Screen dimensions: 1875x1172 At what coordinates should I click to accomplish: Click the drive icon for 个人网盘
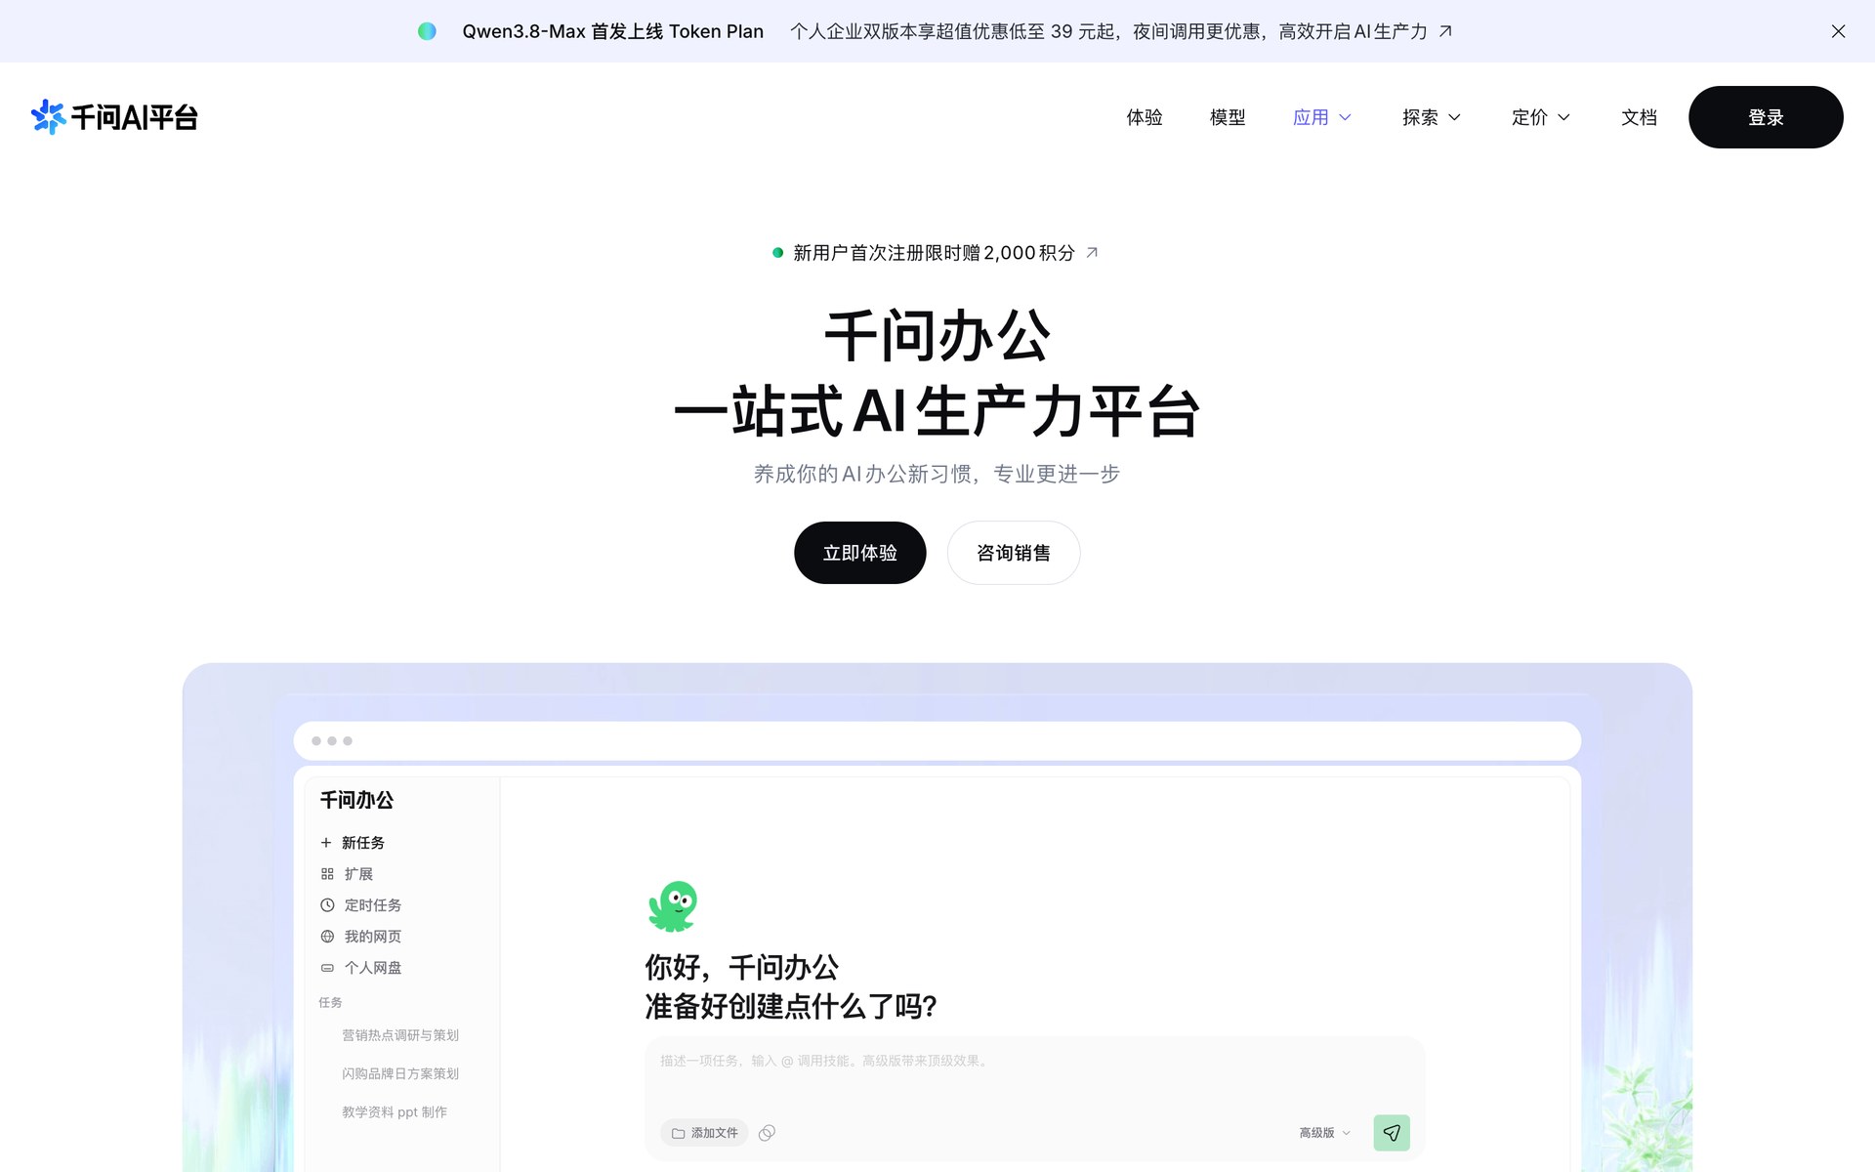pyautogui.click(x=327, y=968)
